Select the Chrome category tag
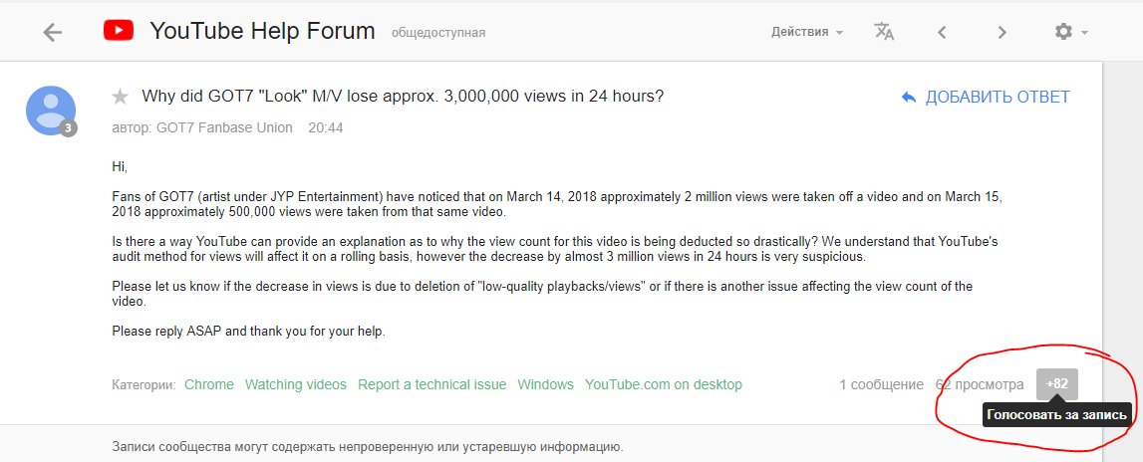This screenshot has width=1143, height=462. tap(209, 384)
